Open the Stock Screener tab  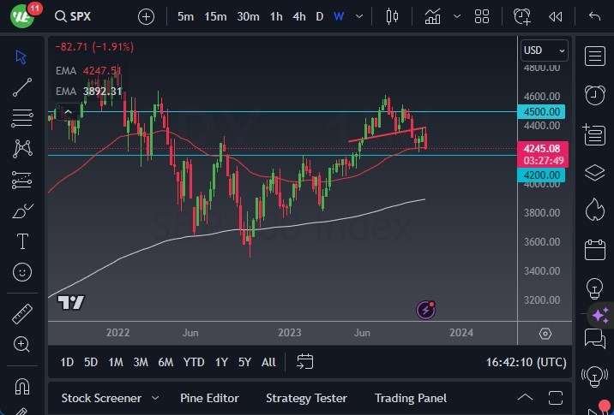101,398
